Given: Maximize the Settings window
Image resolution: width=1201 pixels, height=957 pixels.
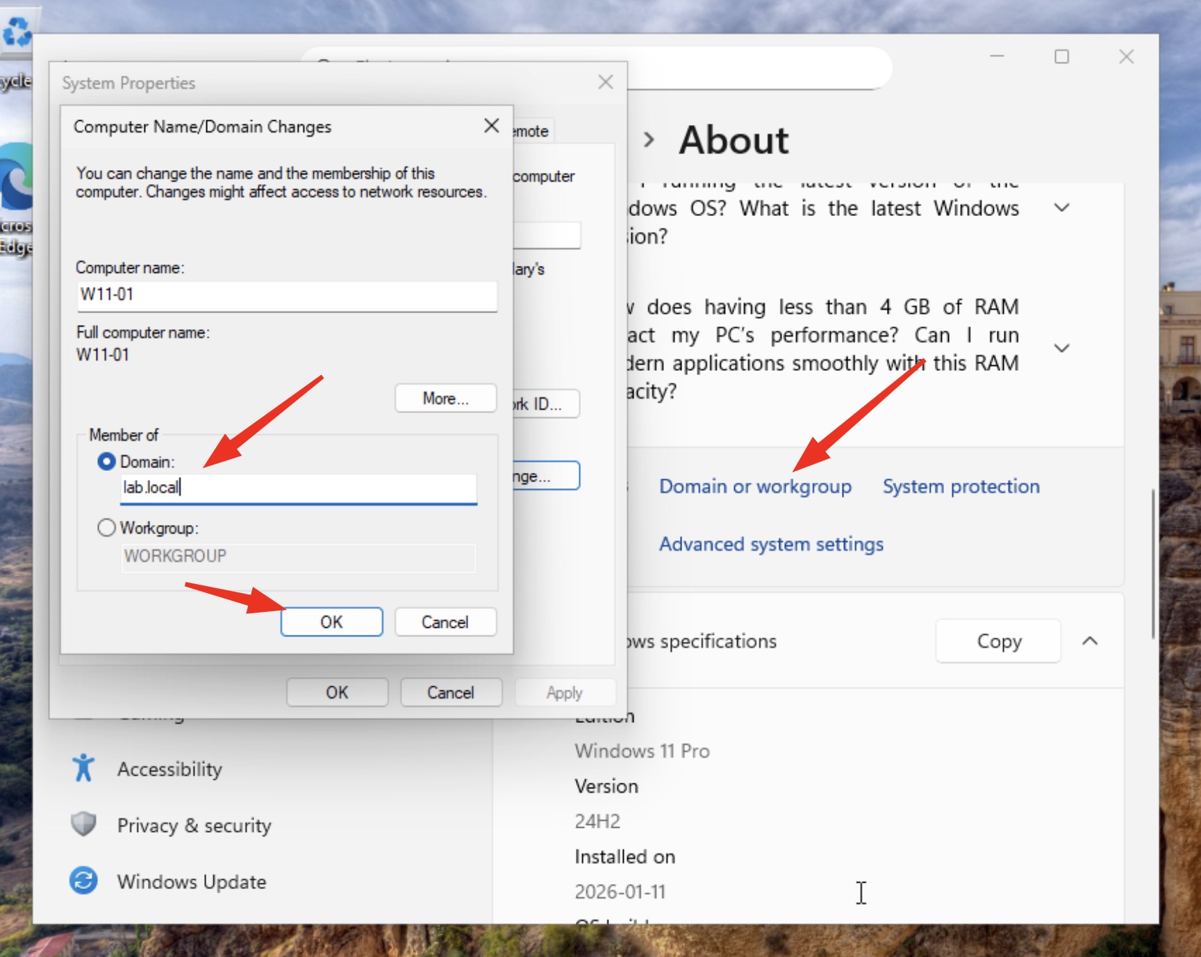Looking at the screenshot, I should 1061,57.
